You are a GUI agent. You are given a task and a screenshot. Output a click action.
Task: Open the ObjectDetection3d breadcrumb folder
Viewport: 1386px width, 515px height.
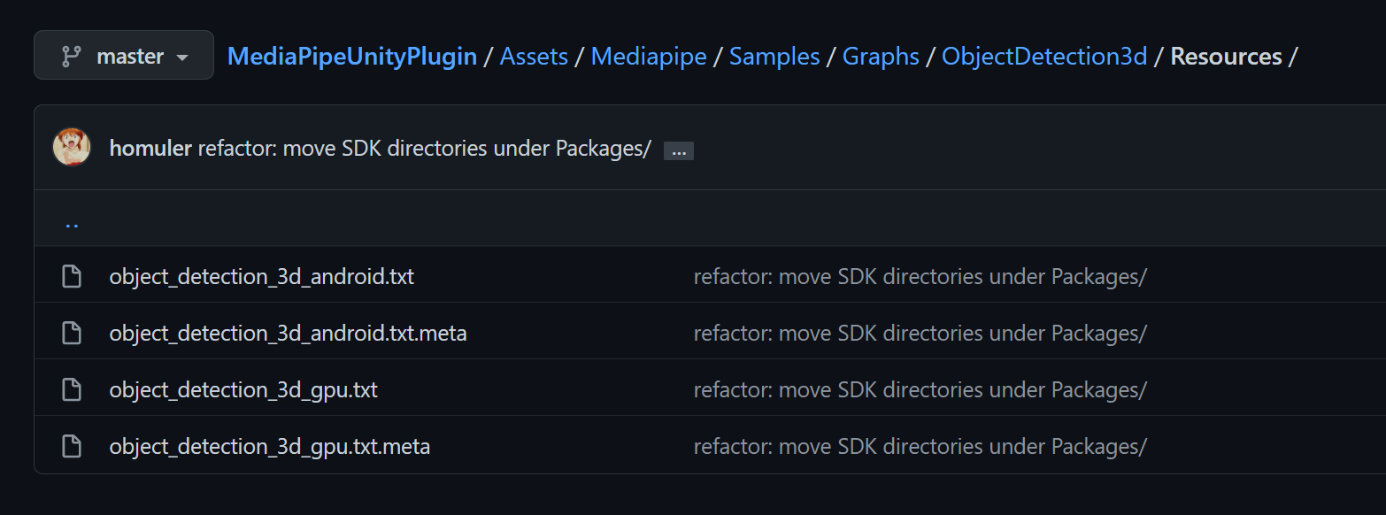[x=1044, y=56]
